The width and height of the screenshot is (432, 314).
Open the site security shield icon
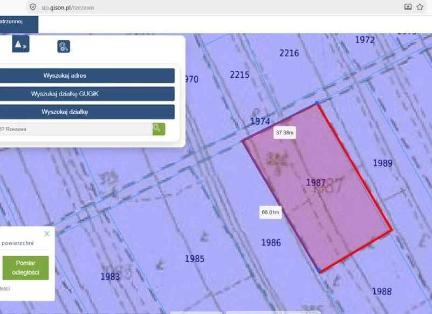[x=33, y=7]
